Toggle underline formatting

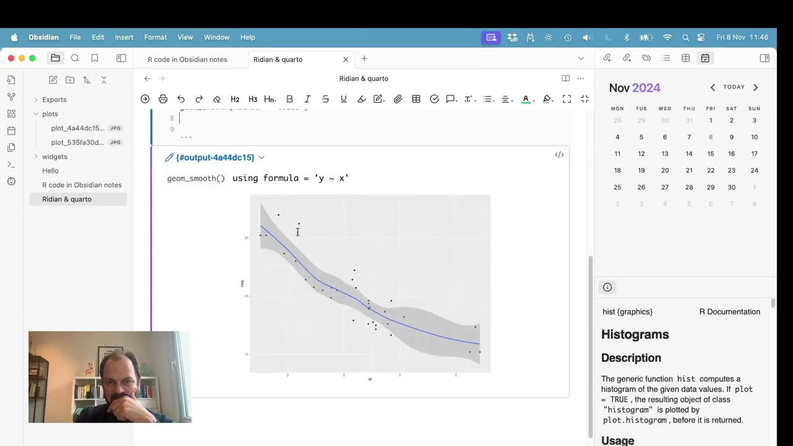[343, 99]
